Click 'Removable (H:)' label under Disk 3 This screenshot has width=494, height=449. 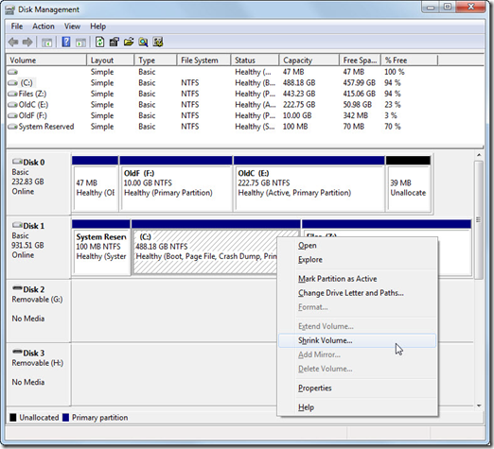(x=38, y=363)
